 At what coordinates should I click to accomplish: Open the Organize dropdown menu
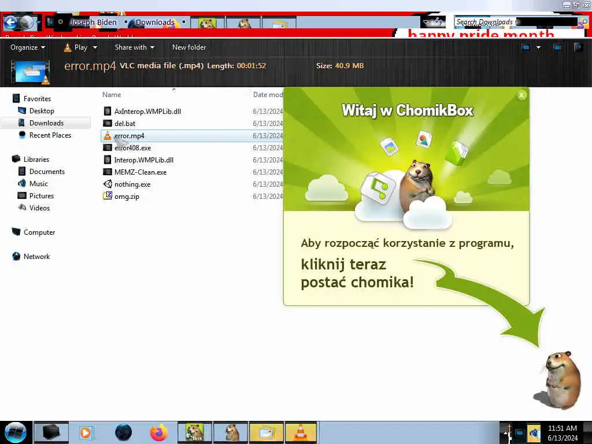28,47
